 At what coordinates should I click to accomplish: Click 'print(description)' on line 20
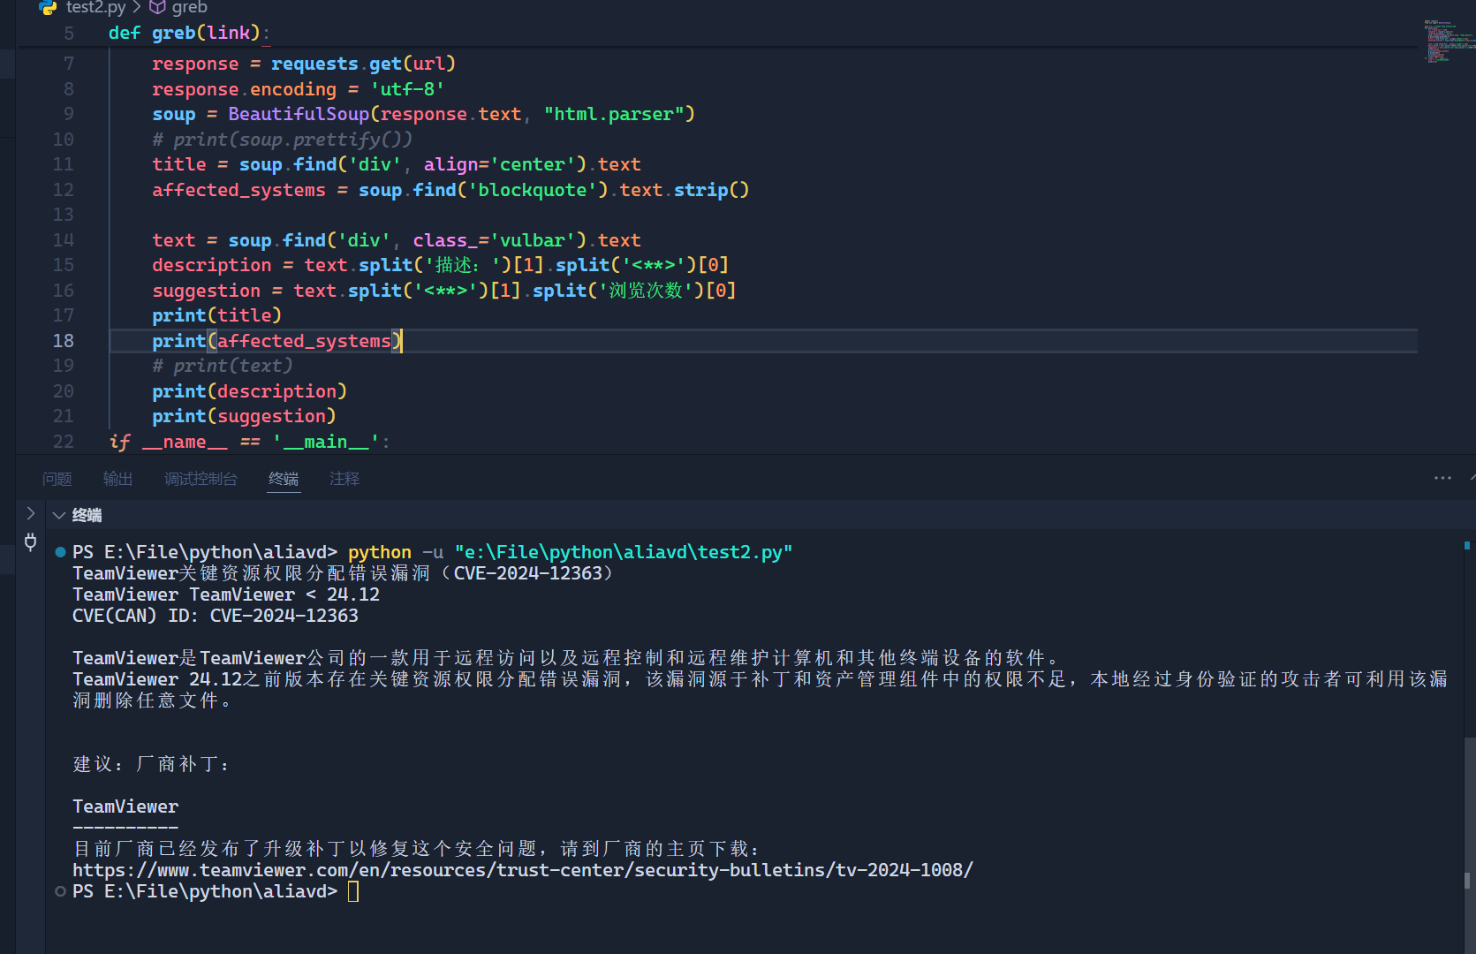click(x=249, y=391)
